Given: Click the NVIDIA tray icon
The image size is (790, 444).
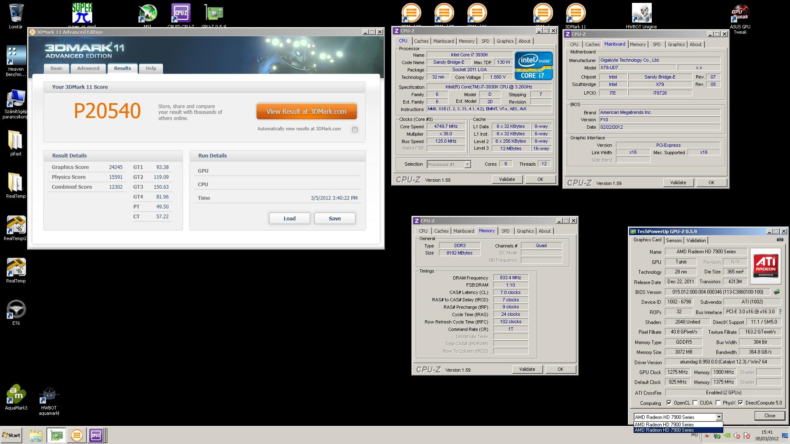Looking at the screenshot, I should [x=727, y=436].
